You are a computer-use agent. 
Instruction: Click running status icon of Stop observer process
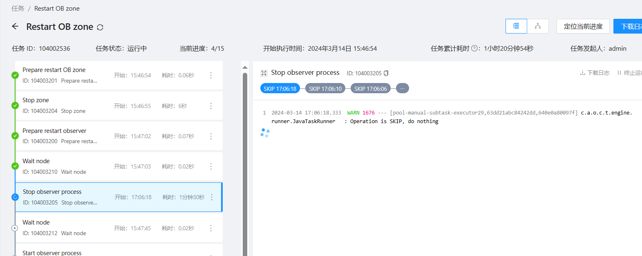(x=15, y=197)
